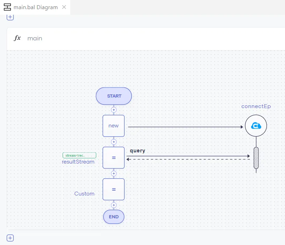The width and height of the screenshot is (285, 245).
Task: Close the main.bal Diagram tab
Action: 64,6
